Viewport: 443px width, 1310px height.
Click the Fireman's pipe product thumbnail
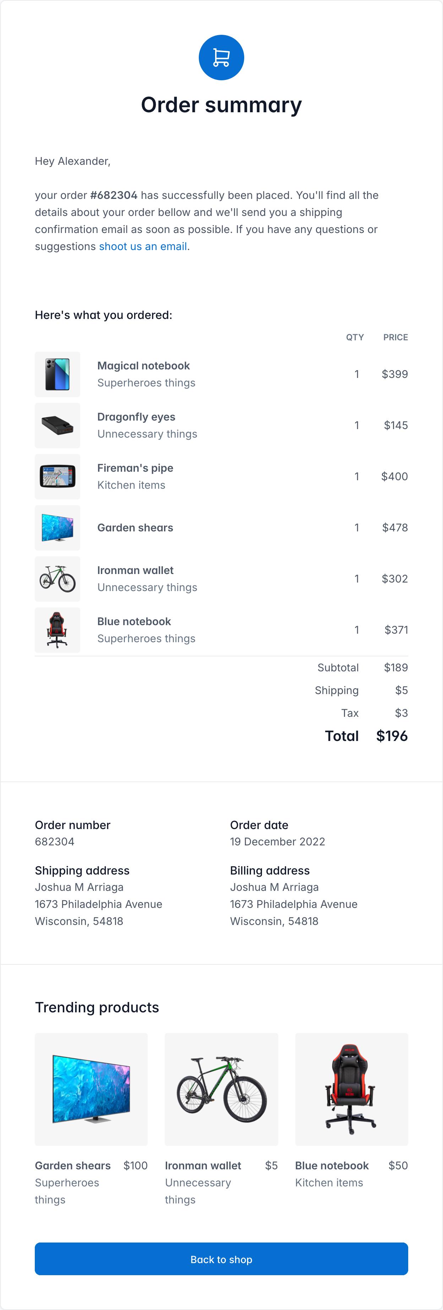[58, 476]
